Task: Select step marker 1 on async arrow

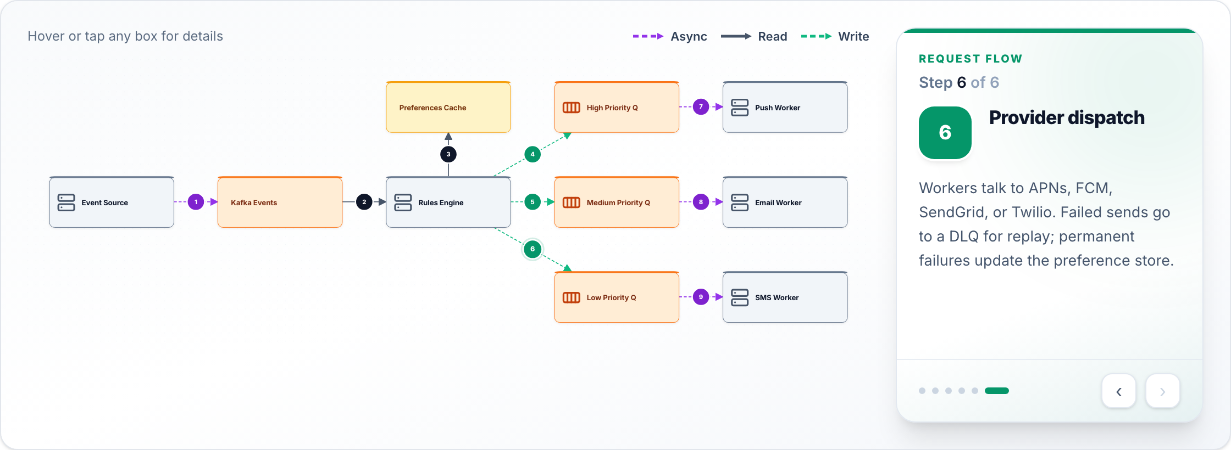Action: point(196,202)
